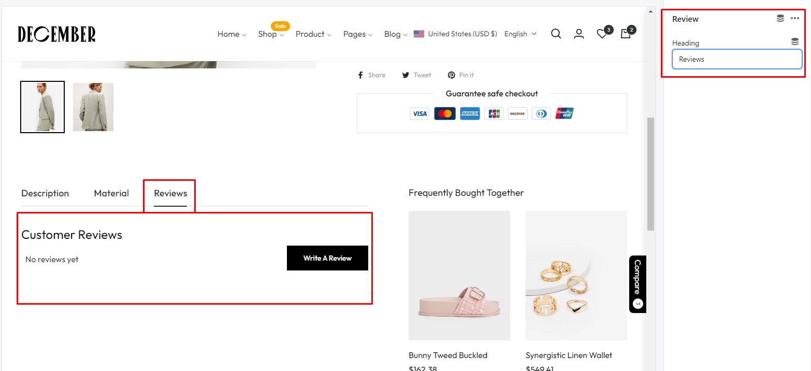Click the search magnifier icon in header
Viewport: 811px width, 371px height.
click(556, 34)
